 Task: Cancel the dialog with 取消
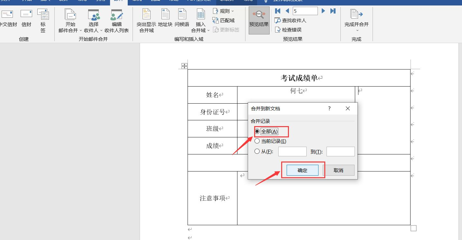tap(338, 170)
